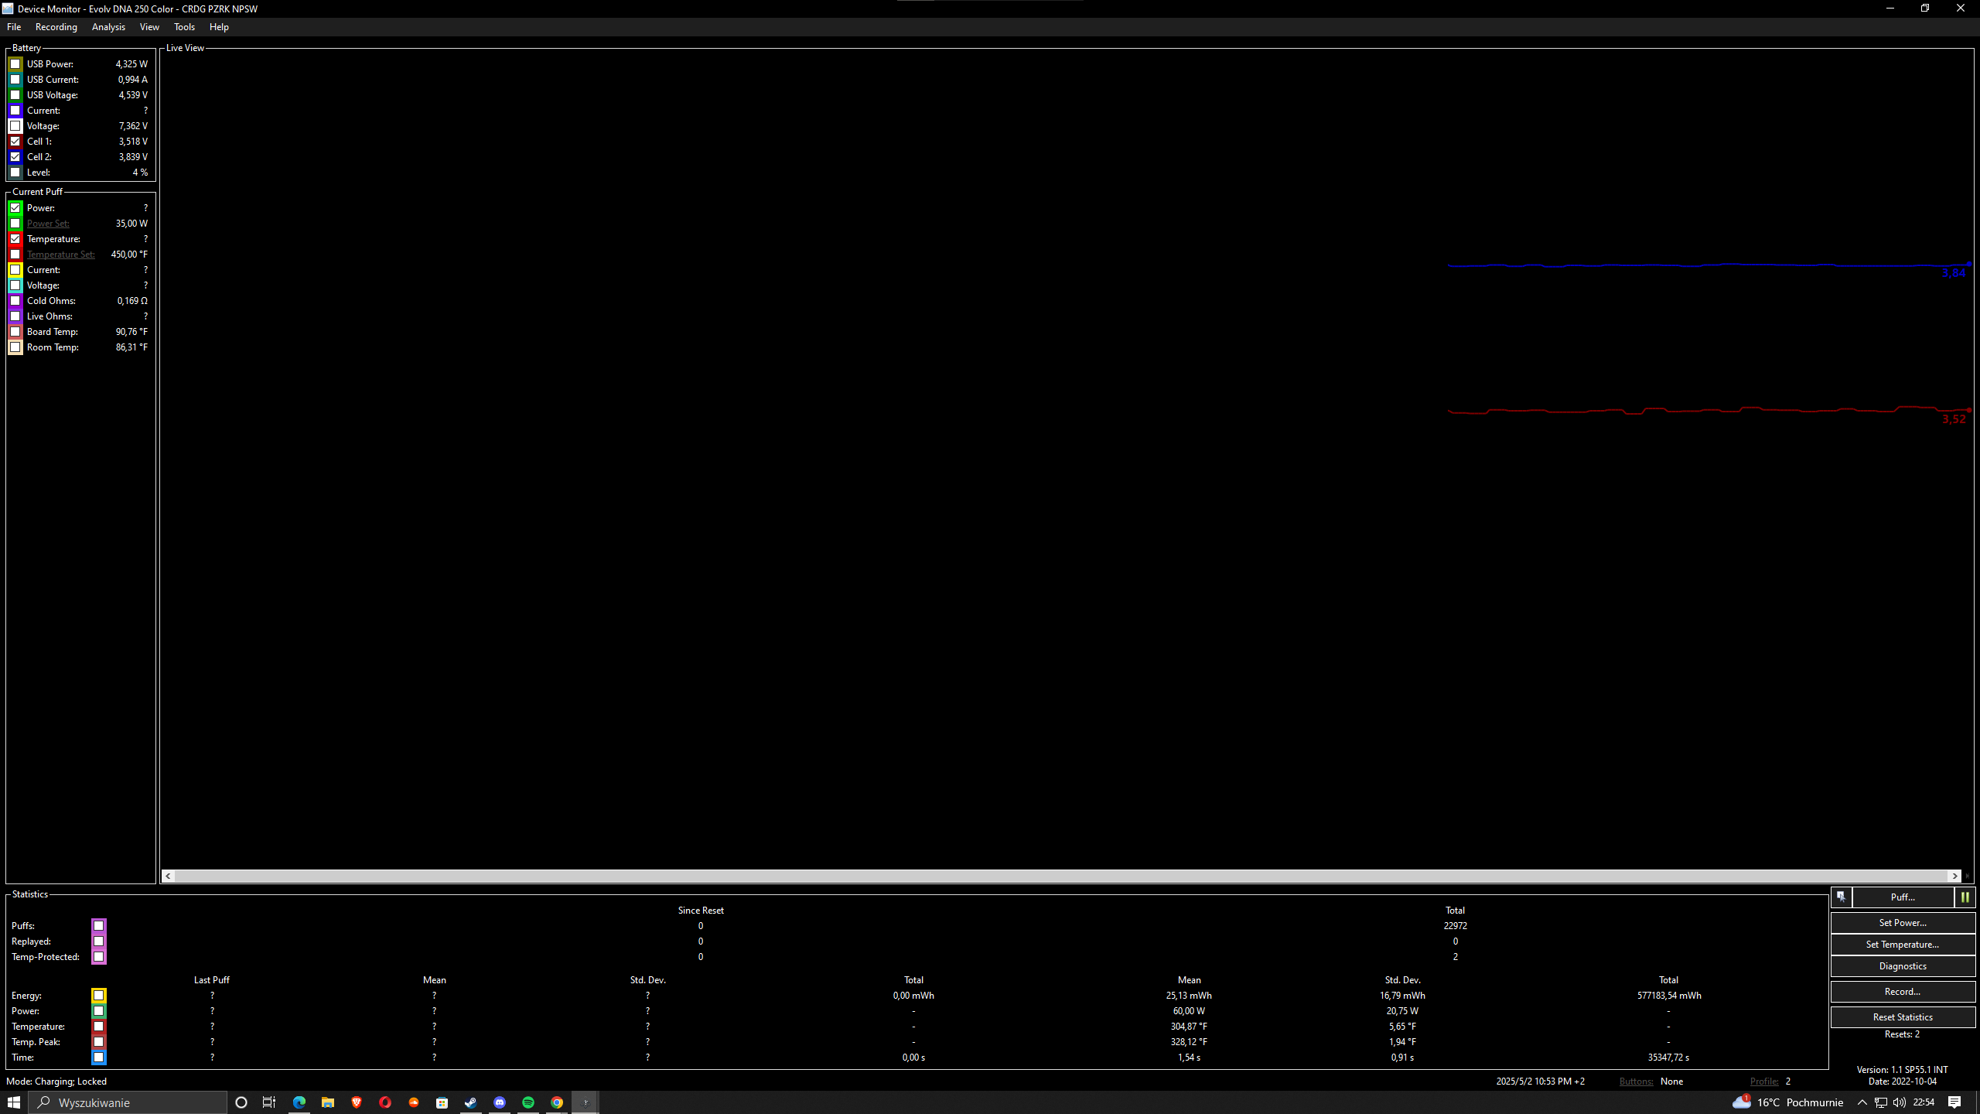The height and width of the screenshot is (1114, 1980).
Task: Uncheck the Cell 1 graph checkbox
Action: (15, 142)
